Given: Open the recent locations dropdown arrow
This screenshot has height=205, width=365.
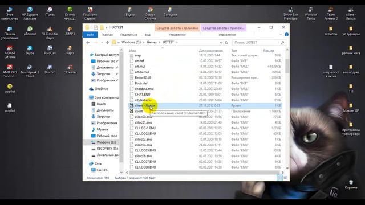Looking at the screenshot, I should click(x=102, y=43).
